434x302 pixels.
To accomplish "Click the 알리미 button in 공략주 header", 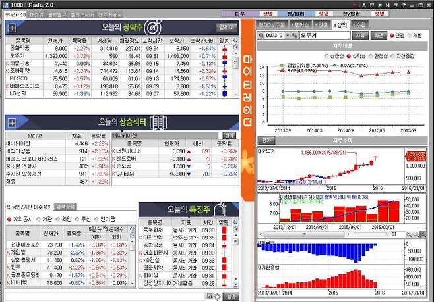I will [x=226, y=27].
